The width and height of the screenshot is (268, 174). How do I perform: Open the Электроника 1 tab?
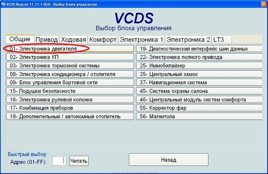click(x=142, y=40)
